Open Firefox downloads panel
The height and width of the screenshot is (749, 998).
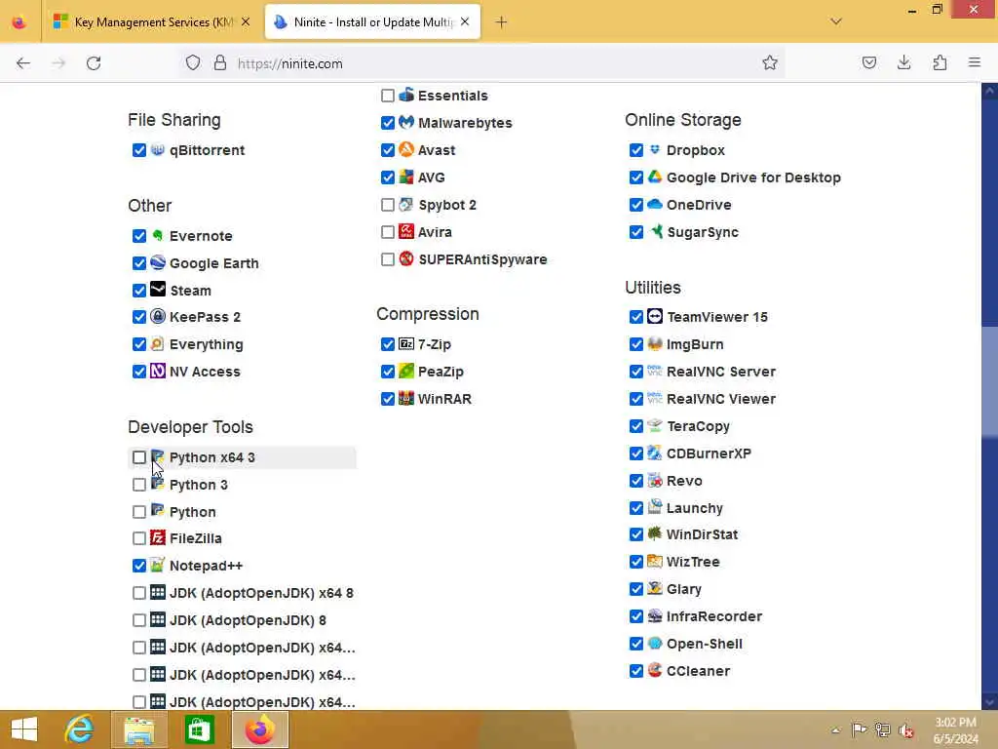[903, 62]
